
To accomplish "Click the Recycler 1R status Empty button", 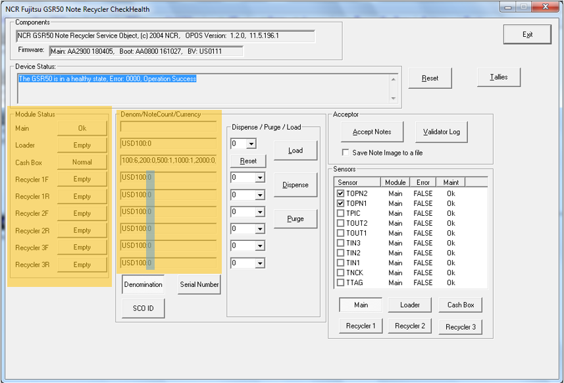I will [82, 196].
